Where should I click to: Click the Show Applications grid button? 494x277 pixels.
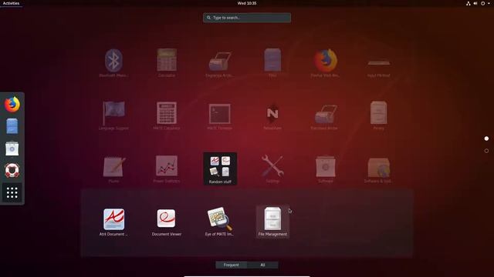coord(12,192)
